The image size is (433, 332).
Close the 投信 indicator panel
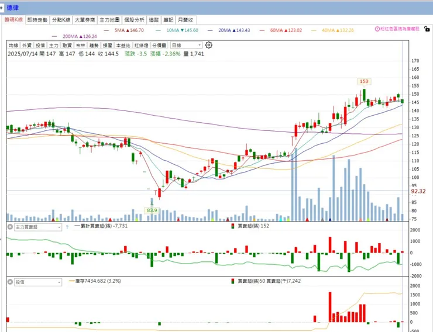(x=10, y=282)
